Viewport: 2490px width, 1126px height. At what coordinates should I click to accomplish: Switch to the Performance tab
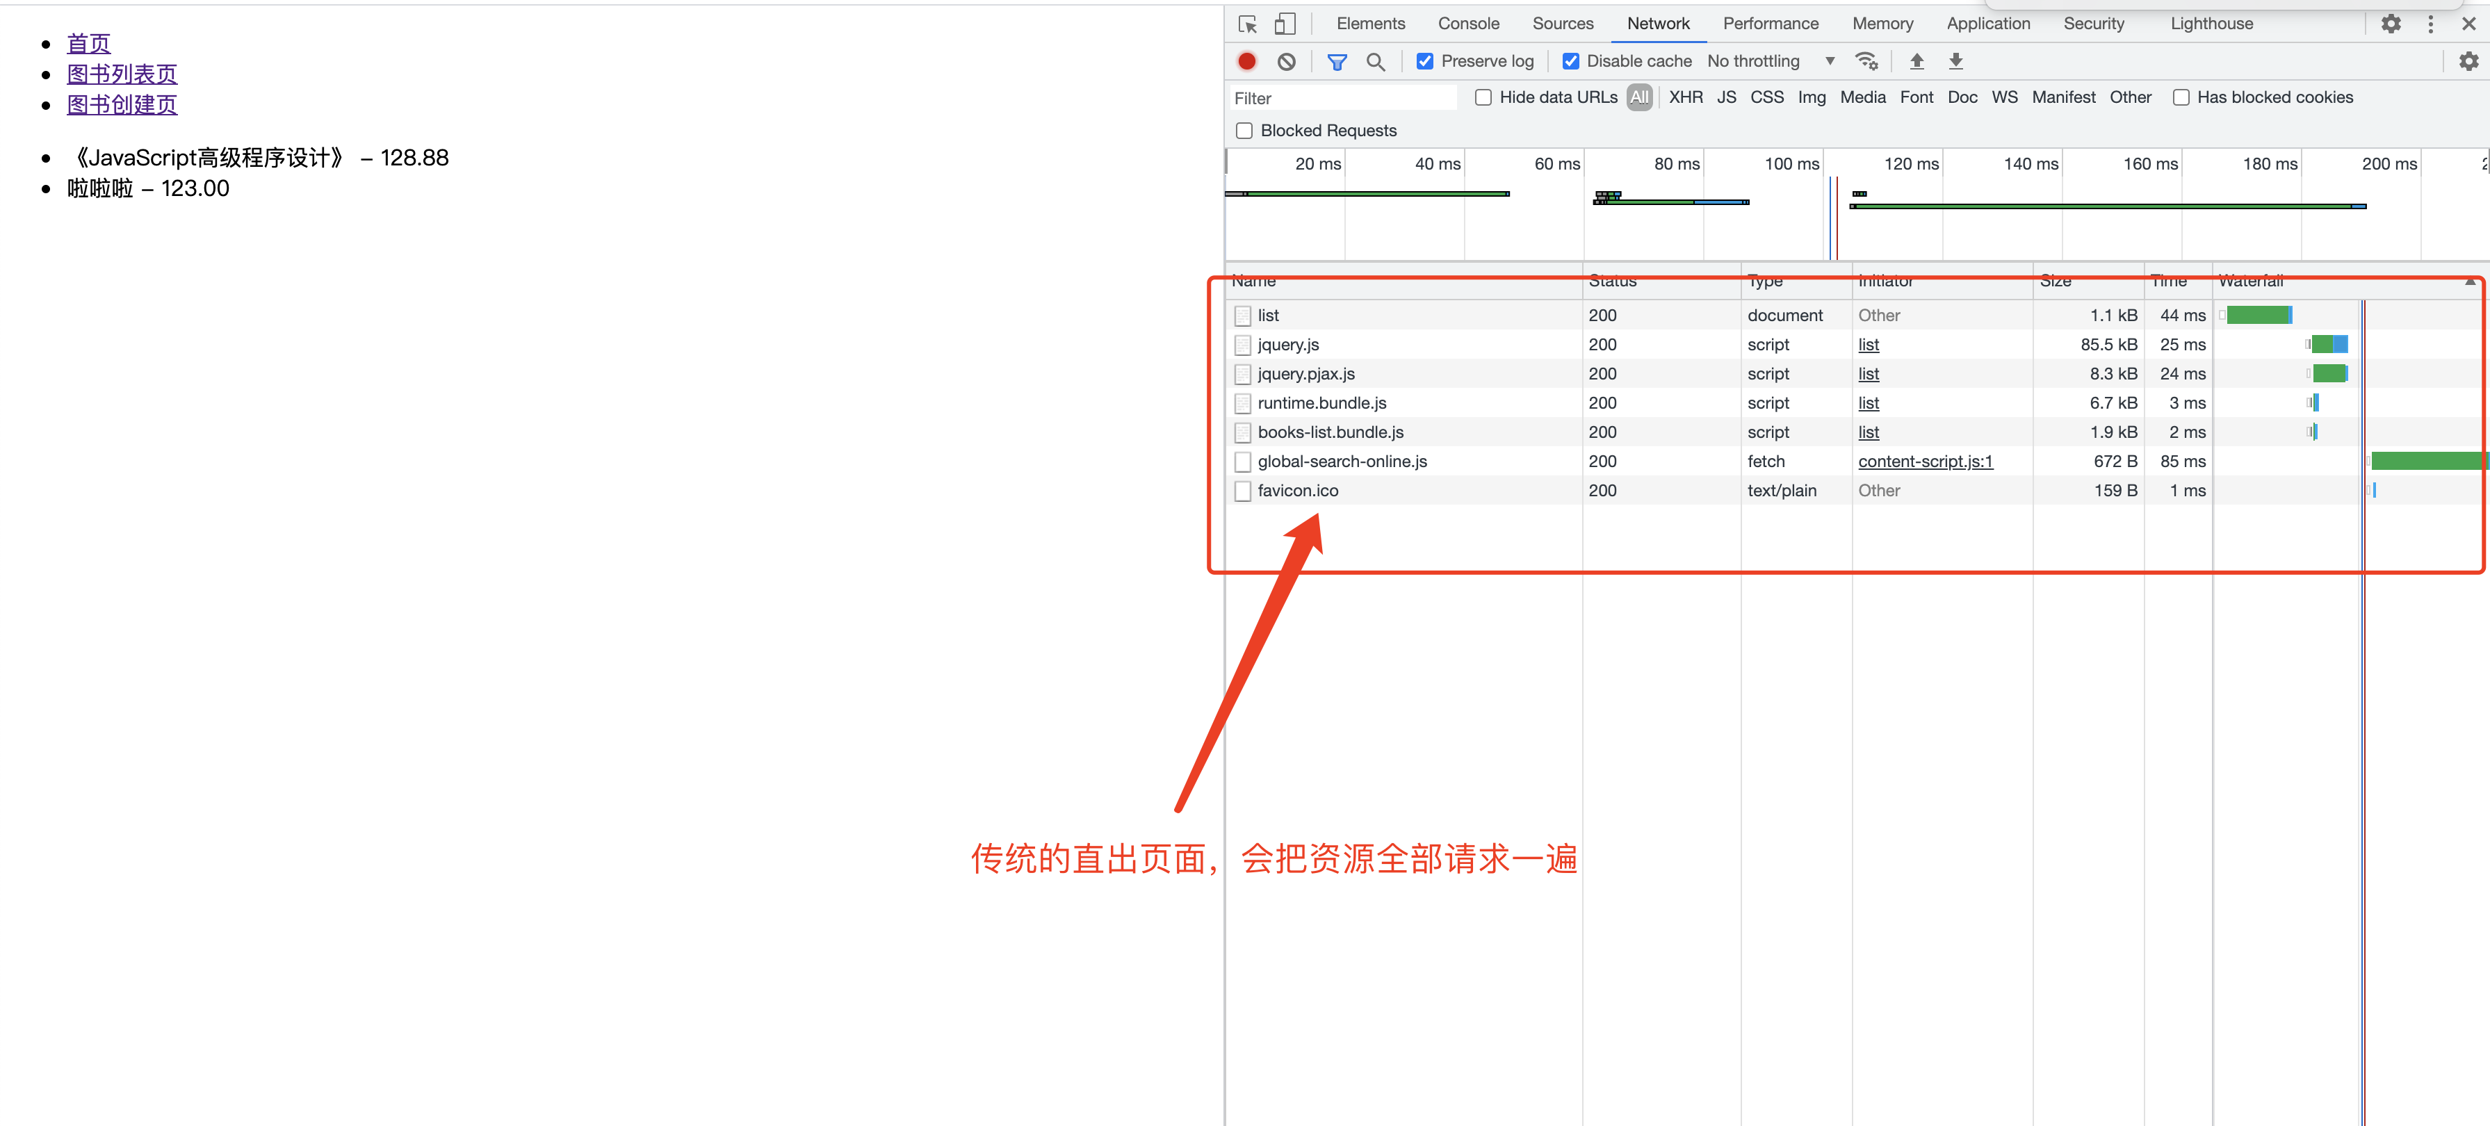(x=1770, y=23)
